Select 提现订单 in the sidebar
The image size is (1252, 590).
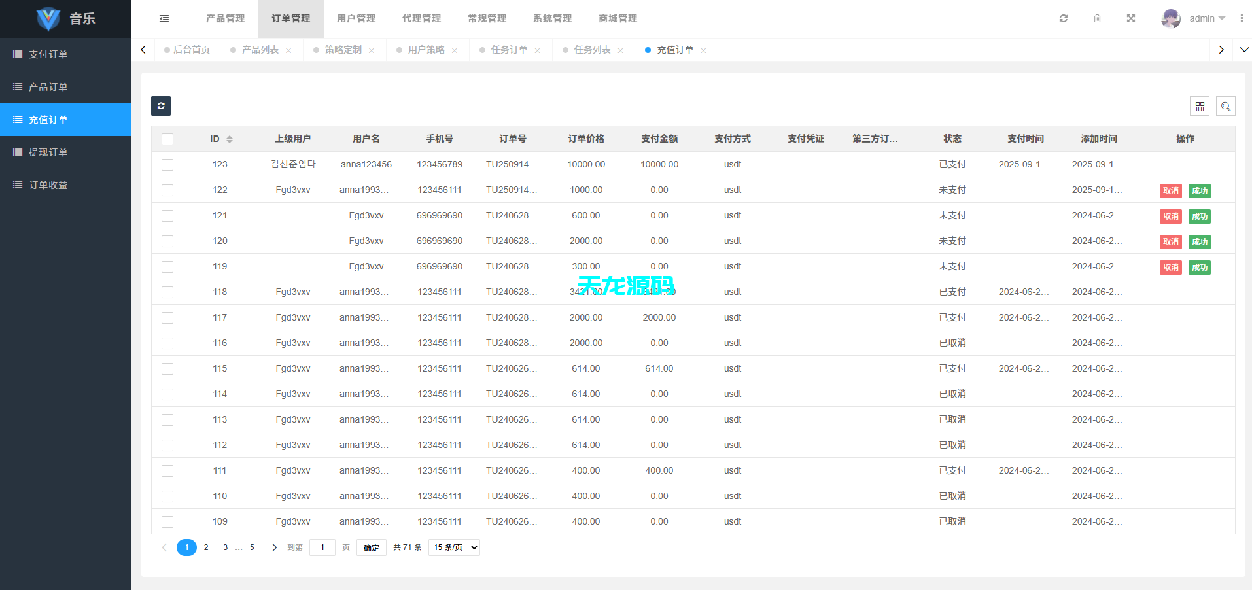pos(47,152)
